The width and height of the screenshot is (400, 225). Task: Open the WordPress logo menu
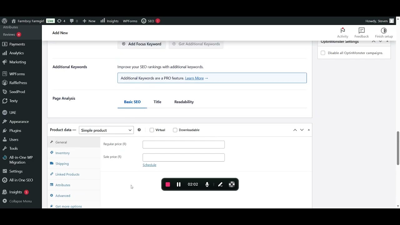(4, 21)
